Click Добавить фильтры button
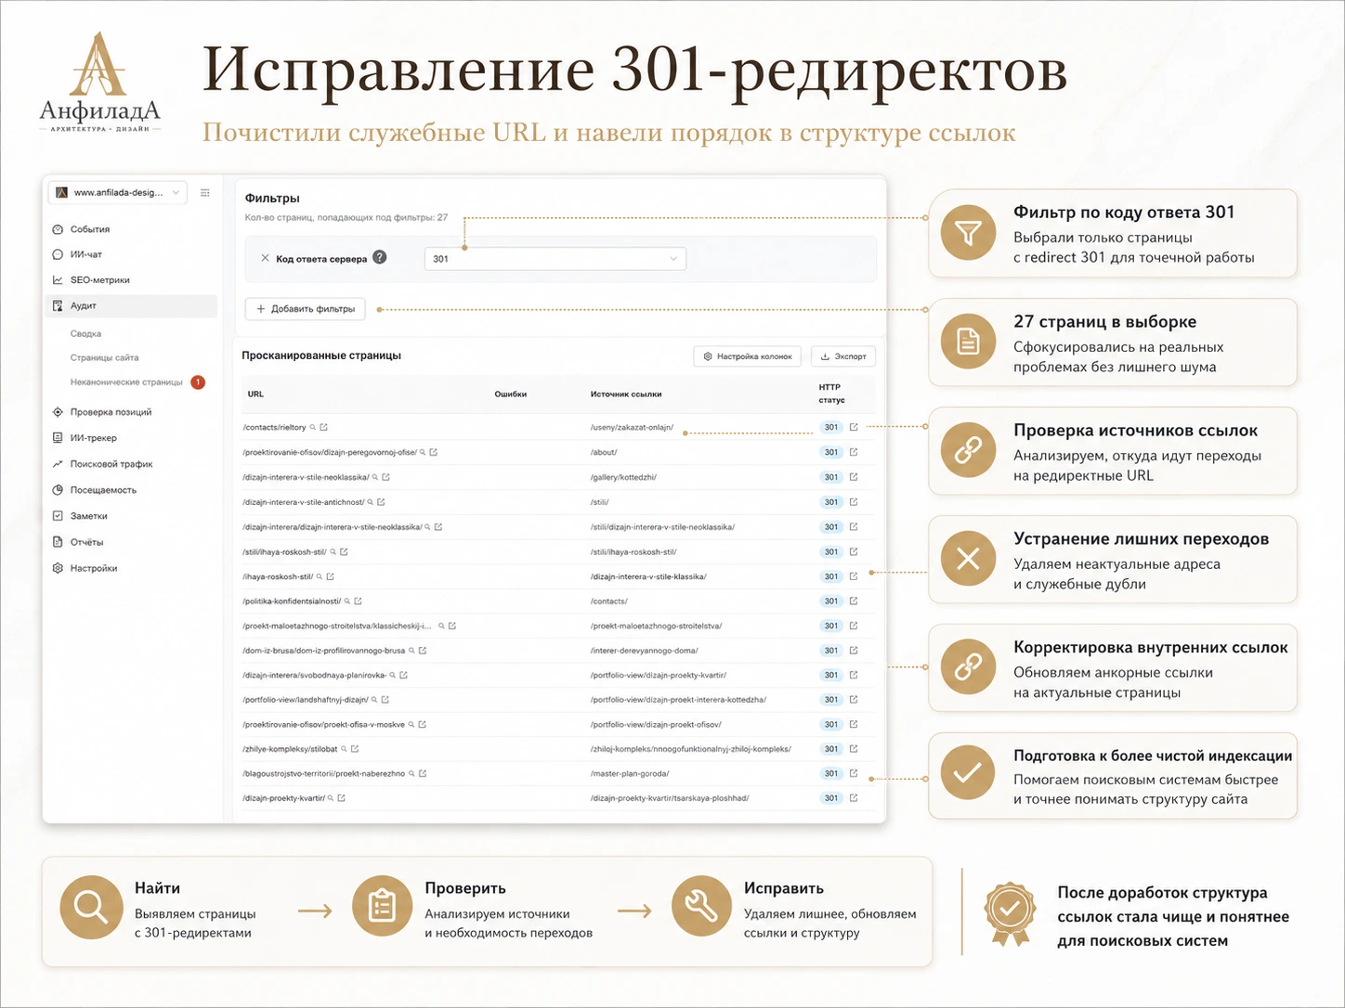 pos(306,309)
